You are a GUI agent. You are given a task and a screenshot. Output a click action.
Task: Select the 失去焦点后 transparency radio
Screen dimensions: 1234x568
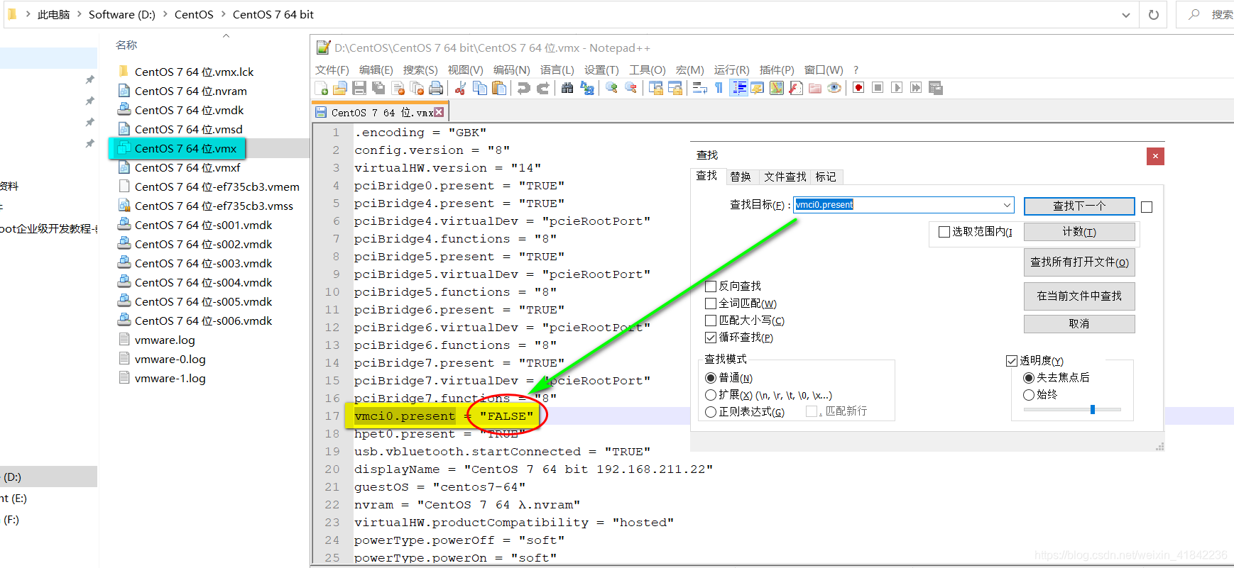click(1029, 378)
